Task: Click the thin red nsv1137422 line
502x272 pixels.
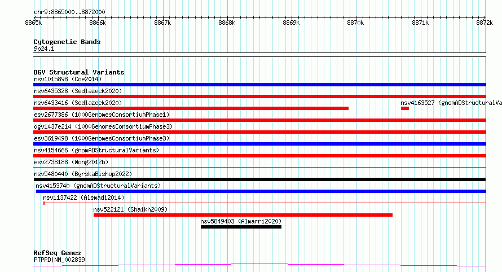Action: (265, 203)
